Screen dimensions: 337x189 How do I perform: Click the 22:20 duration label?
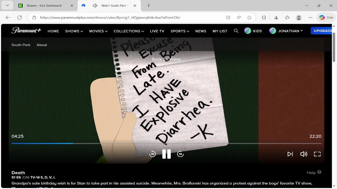click(x=315, y=136)
